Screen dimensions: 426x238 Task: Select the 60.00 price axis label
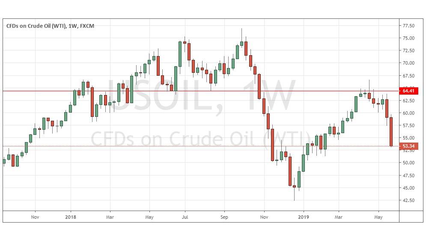(x=408, y=113)
